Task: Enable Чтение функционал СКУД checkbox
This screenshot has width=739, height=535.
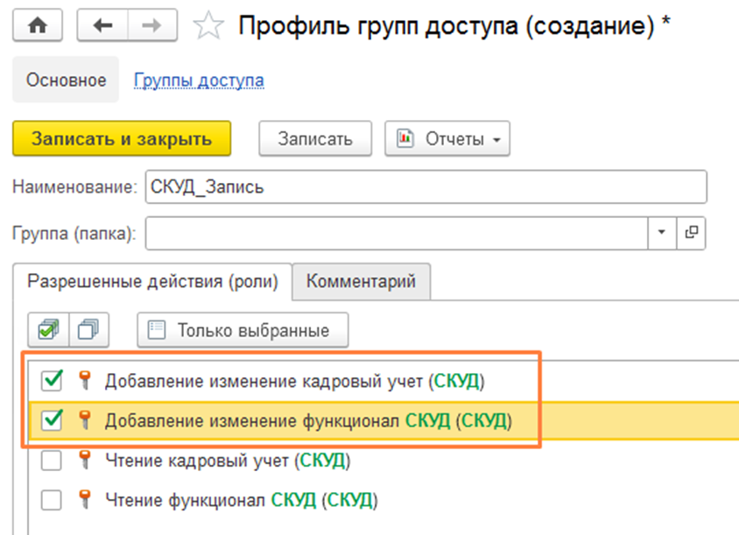Action: point(52,500)
